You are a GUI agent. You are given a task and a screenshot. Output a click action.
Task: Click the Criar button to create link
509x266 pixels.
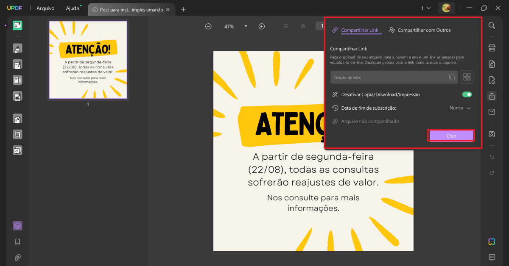pyautogui.click(x=451, y=135)
